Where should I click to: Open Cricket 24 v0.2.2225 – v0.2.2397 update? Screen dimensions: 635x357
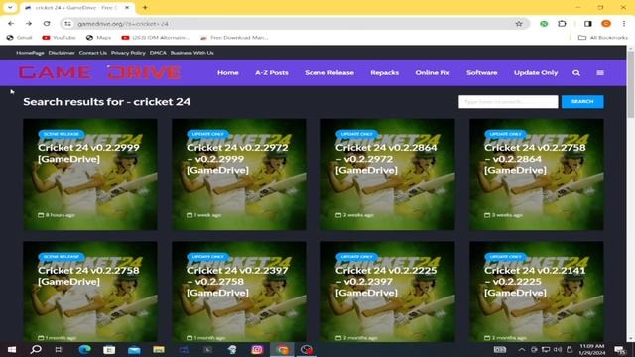pos(386,282)
